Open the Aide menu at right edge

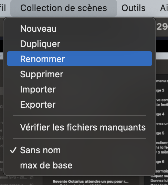[164, 8]
